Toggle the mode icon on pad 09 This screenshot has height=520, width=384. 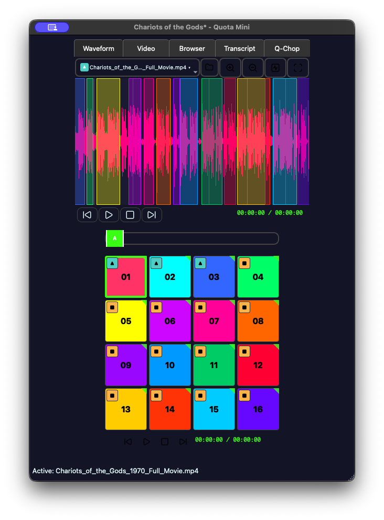(x=112, y=351)
